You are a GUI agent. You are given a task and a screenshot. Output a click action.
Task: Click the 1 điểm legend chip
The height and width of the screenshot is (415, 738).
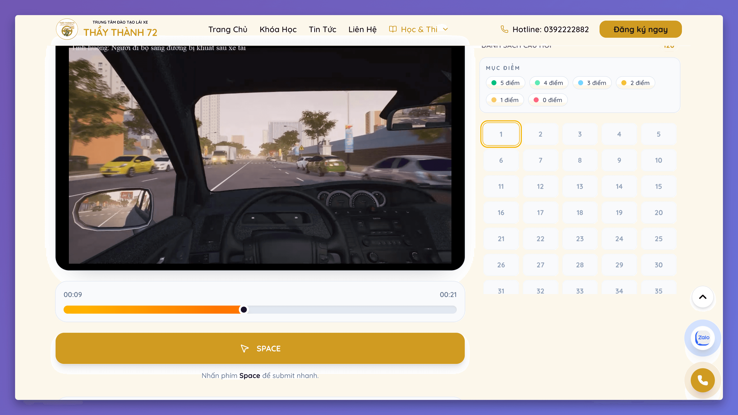505,100
